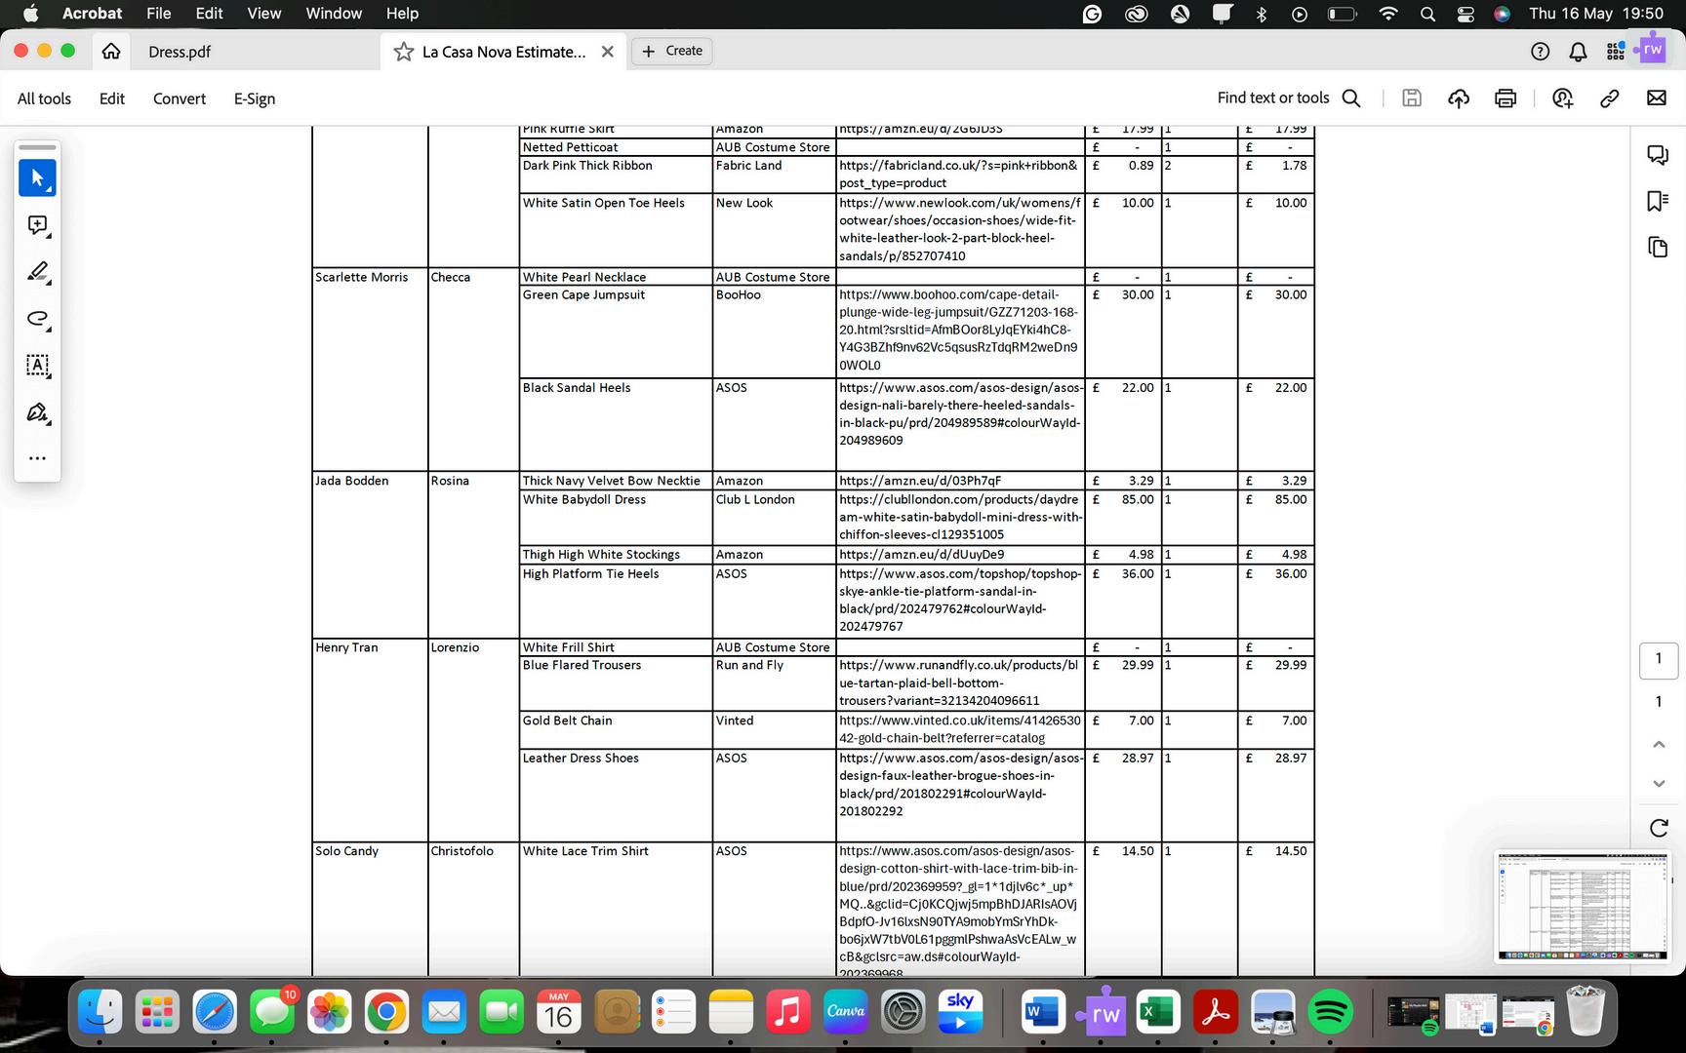Open the E-Sign tool
The width and height of the screenshot is (1686, 1053).
coord(255,98)
